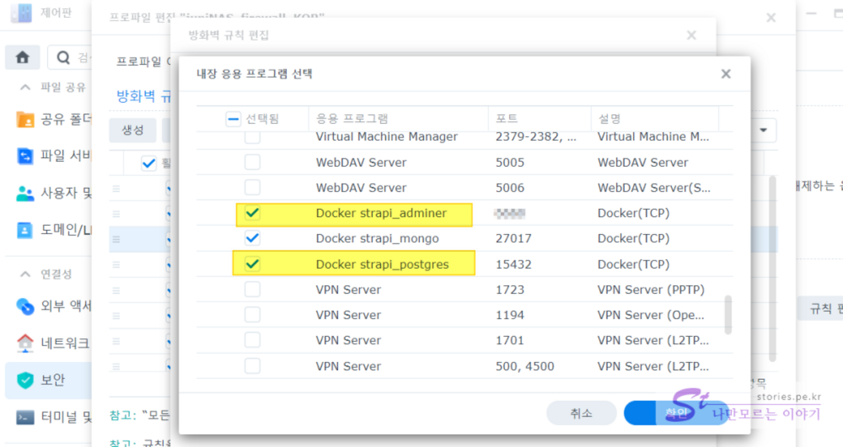Uncheck Docker strapi_mongo checkbox
This screenshot has width=843, height=447.
(x=252, y=239)
